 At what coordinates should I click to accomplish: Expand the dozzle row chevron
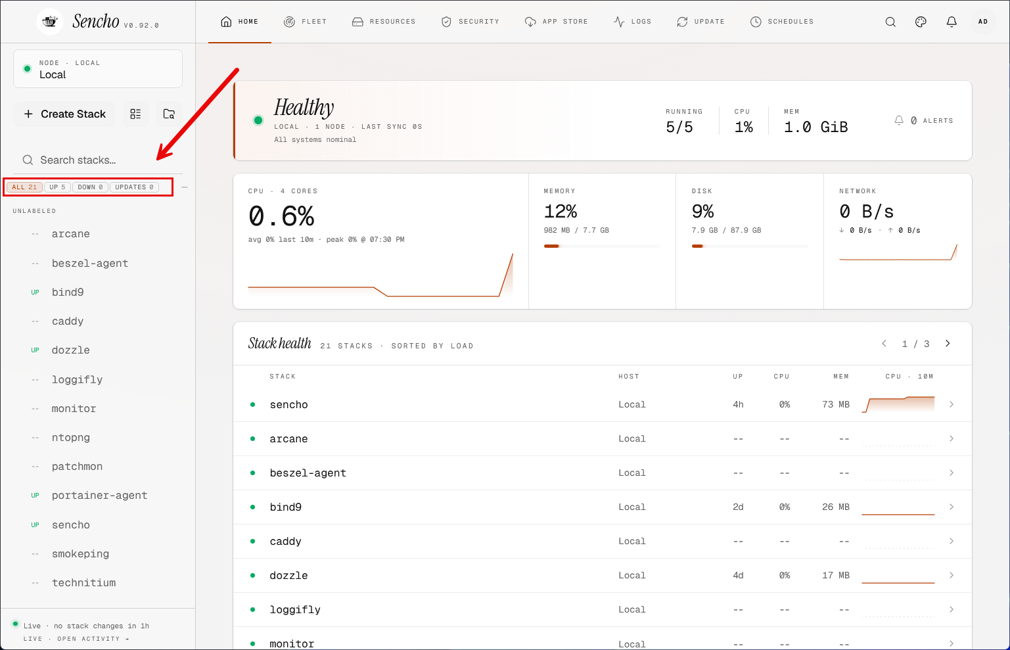[x=952, y=576]
